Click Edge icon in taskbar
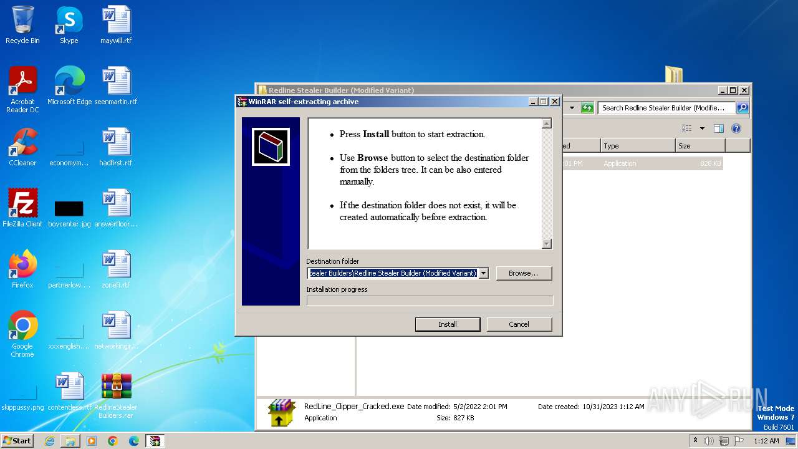This screenshot has width=798, height=449. (134, 441)
